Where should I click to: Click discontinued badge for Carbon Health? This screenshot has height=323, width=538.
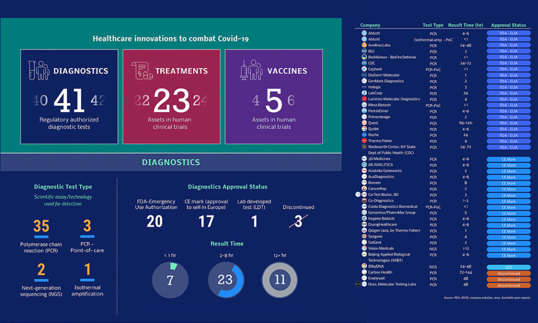coord(508,273)
